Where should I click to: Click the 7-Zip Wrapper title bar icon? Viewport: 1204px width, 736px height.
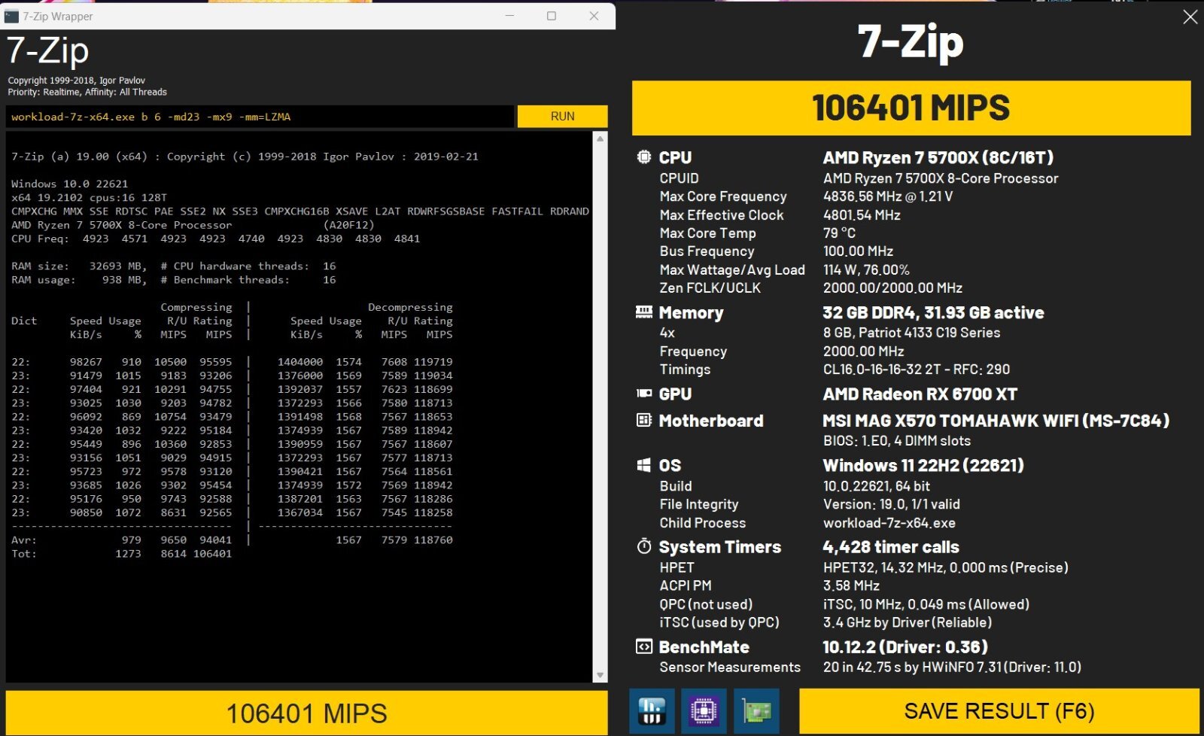pyautogui.click(x=11, y=16)
